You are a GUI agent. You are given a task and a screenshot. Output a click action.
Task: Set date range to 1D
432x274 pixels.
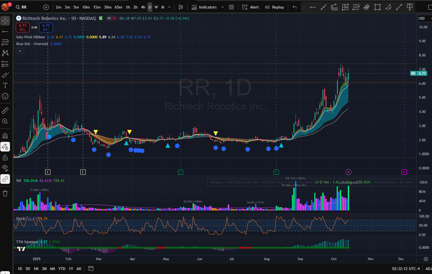pos(20,269)
